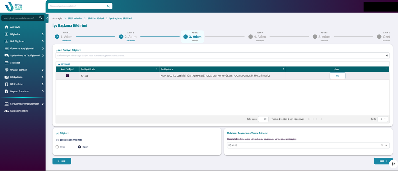Go to the last table page
398x171 pixels.
321,119
